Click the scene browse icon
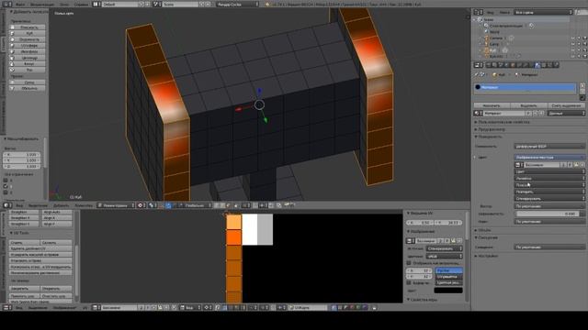This screenshot has width=588, height=330. (157, 4)
